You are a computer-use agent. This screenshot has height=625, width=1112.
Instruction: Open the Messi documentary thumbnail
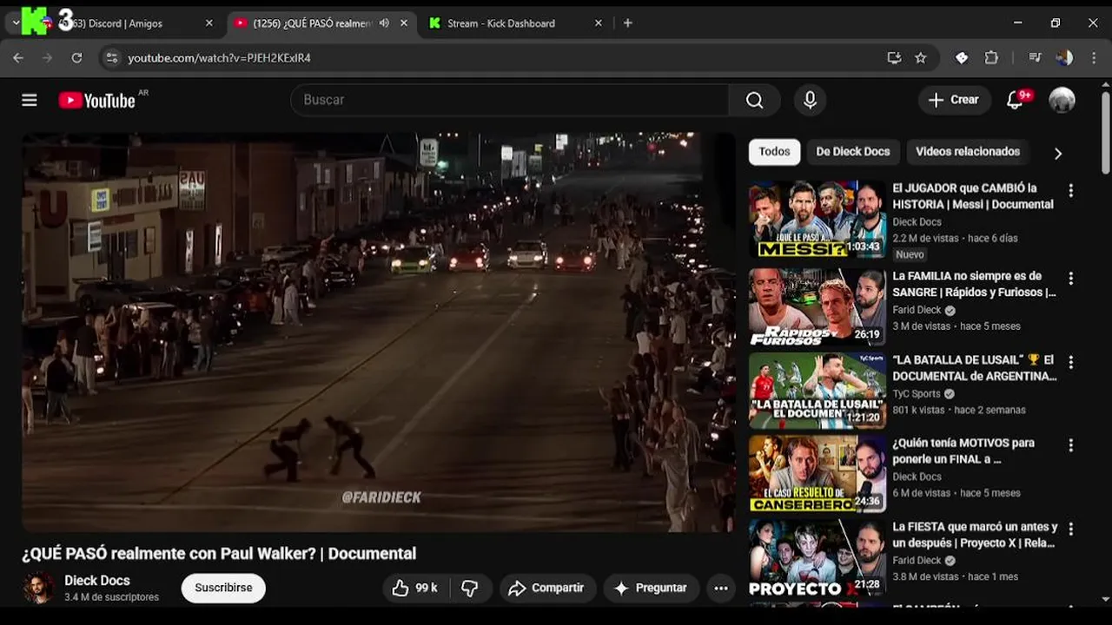[817, 220]
